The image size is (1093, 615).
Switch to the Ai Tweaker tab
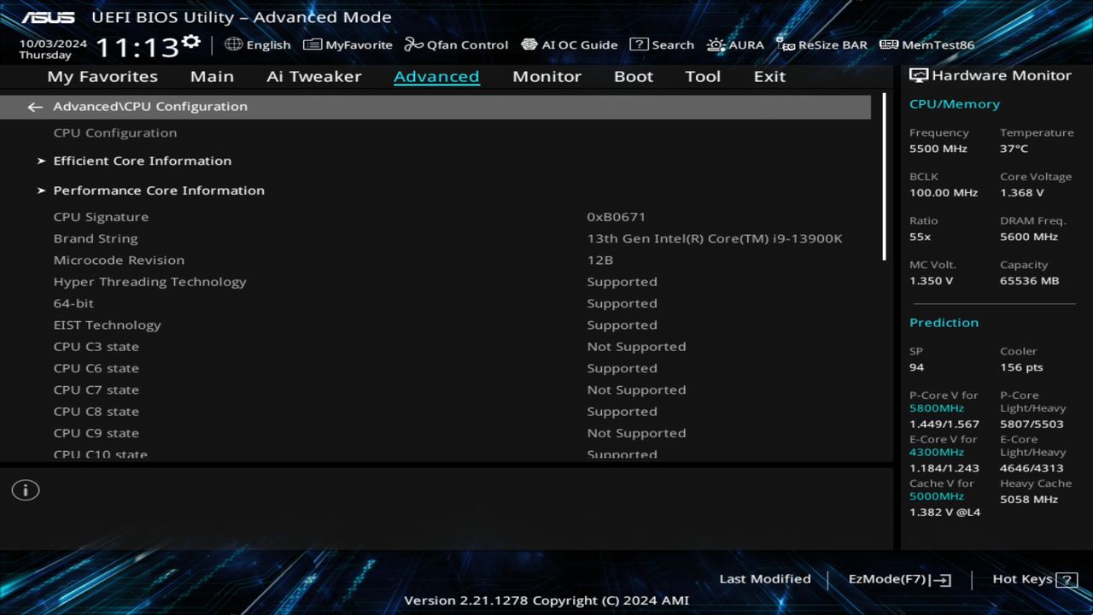(313, 76)
